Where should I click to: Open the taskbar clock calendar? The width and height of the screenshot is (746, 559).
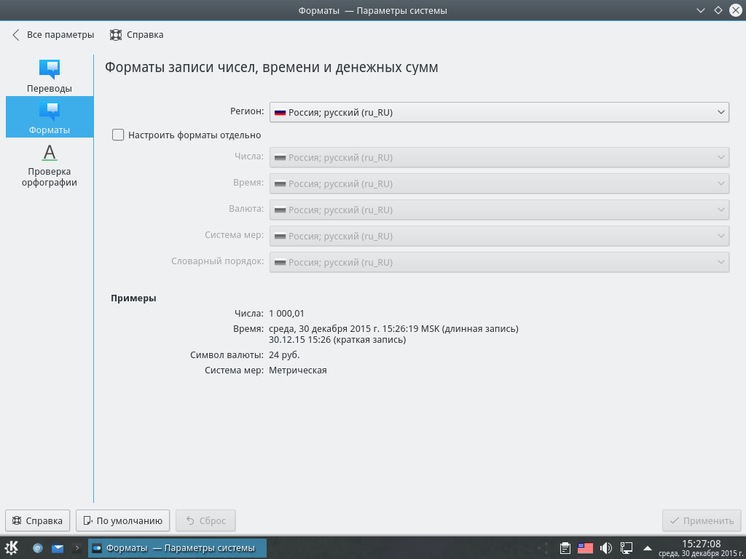click(x=702, y=548)
